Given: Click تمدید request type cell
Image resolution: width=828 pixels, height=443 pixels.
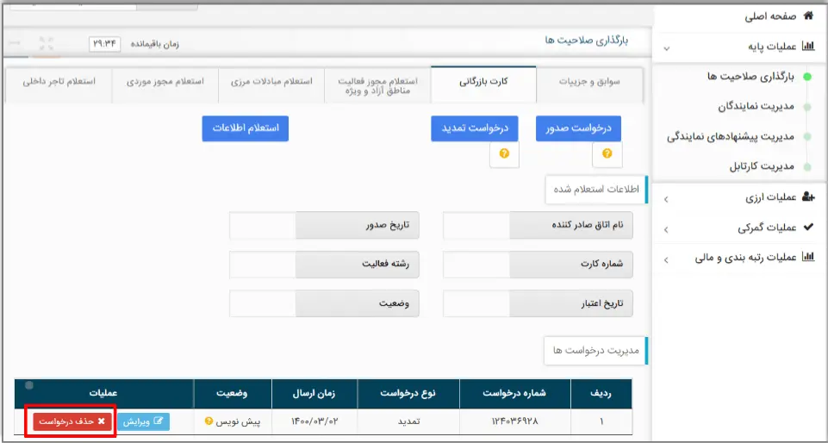Looking at the screenshot, I should (408, 421).
